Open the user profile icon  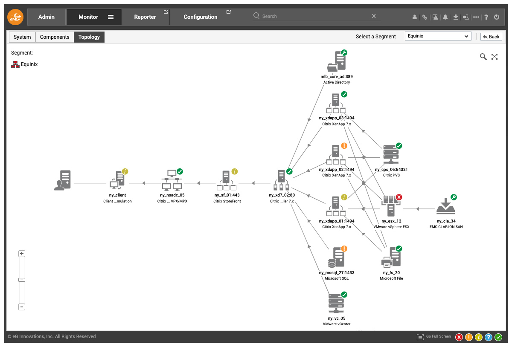[x=415, y=17]
